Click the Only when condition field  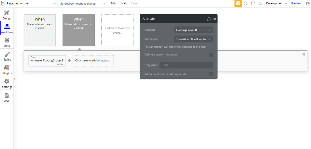coord(186,65)
